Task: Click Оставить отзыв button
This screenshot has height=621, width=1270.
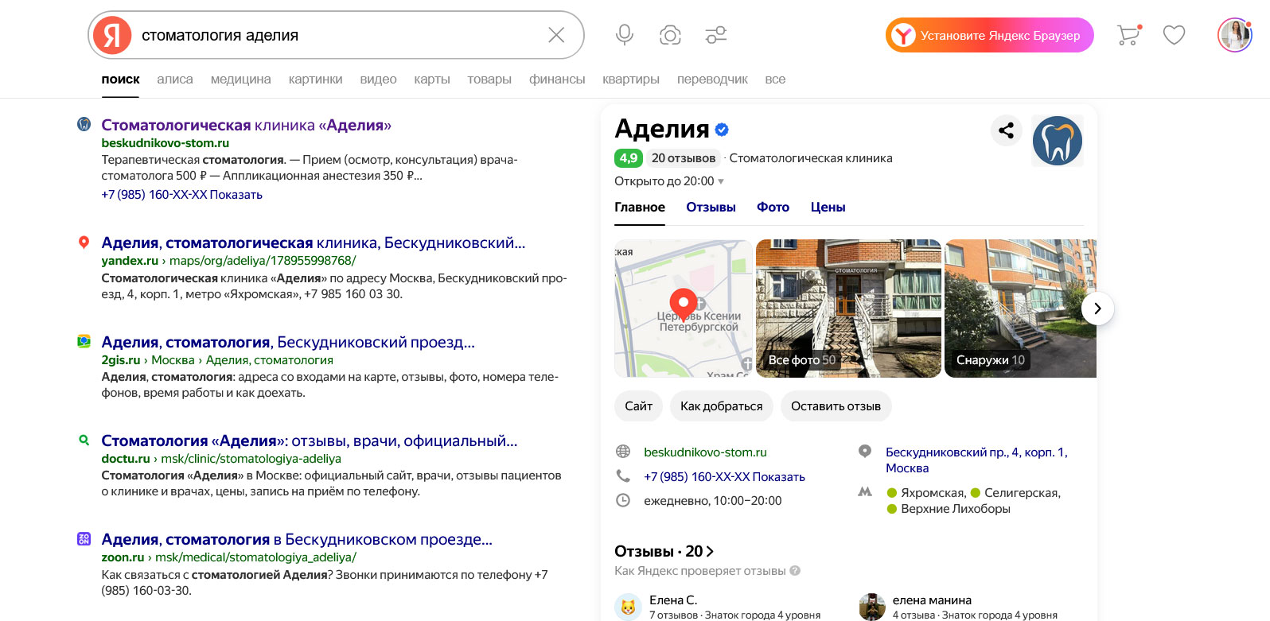Action: (836, 406)
